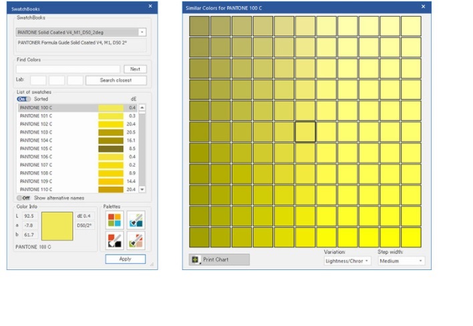The image size is (473, 326).
Task: Click the color chip beside PANTONE 109 C
Action: point(111,181)
